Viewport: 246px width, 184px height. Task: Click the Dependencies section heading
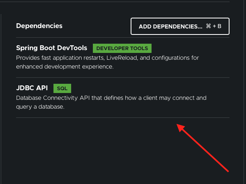tap(39, 26)
